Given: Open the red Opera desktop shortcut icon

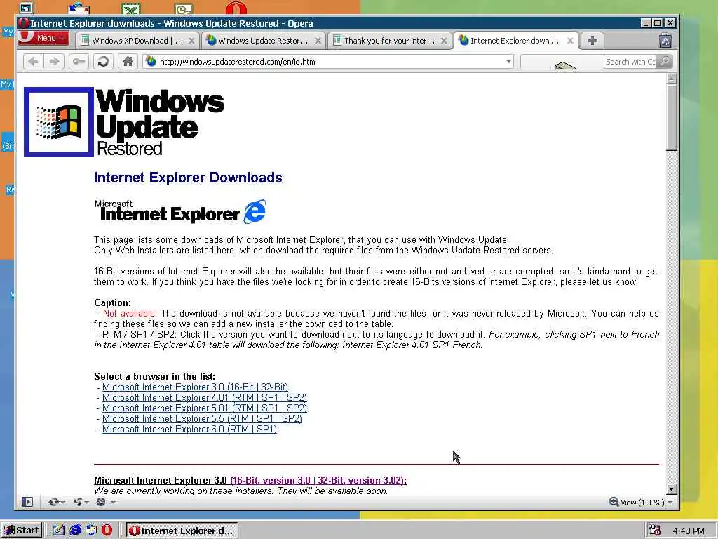Looking at the screenshot, I should click(x=236, y=8).
